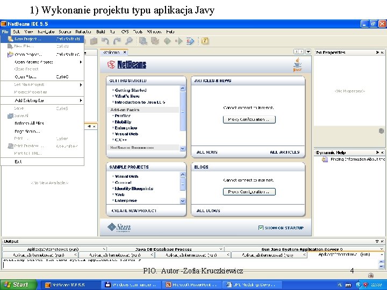This screenshot has width=387, height=290.
Task: Choose Open File in File menu
Action: pyautogui.click(x=42, y=77)
